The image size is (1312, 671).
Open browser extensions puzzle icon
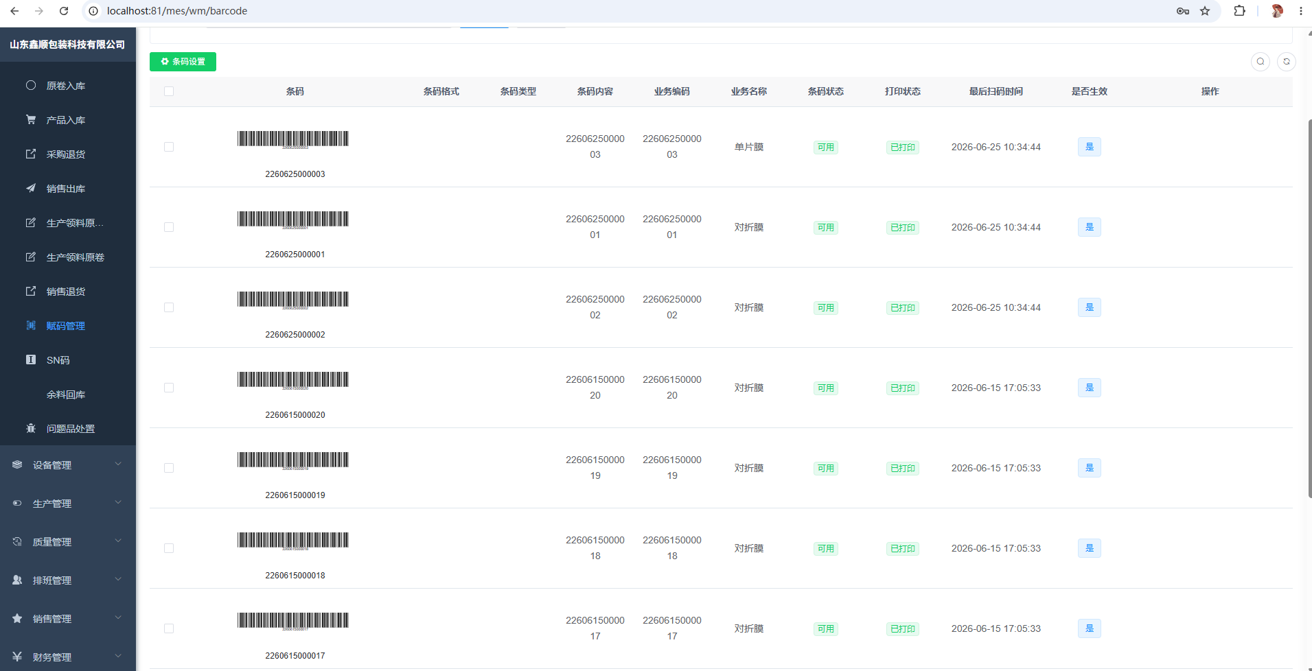[1239, 11]
